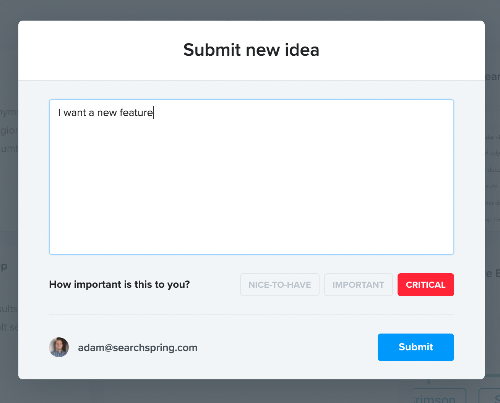The width and height of the screenshot is (500, 403).
Task: Click the dimmed "crimson" tag behind the dialog
Action: (x=440, y=398)
